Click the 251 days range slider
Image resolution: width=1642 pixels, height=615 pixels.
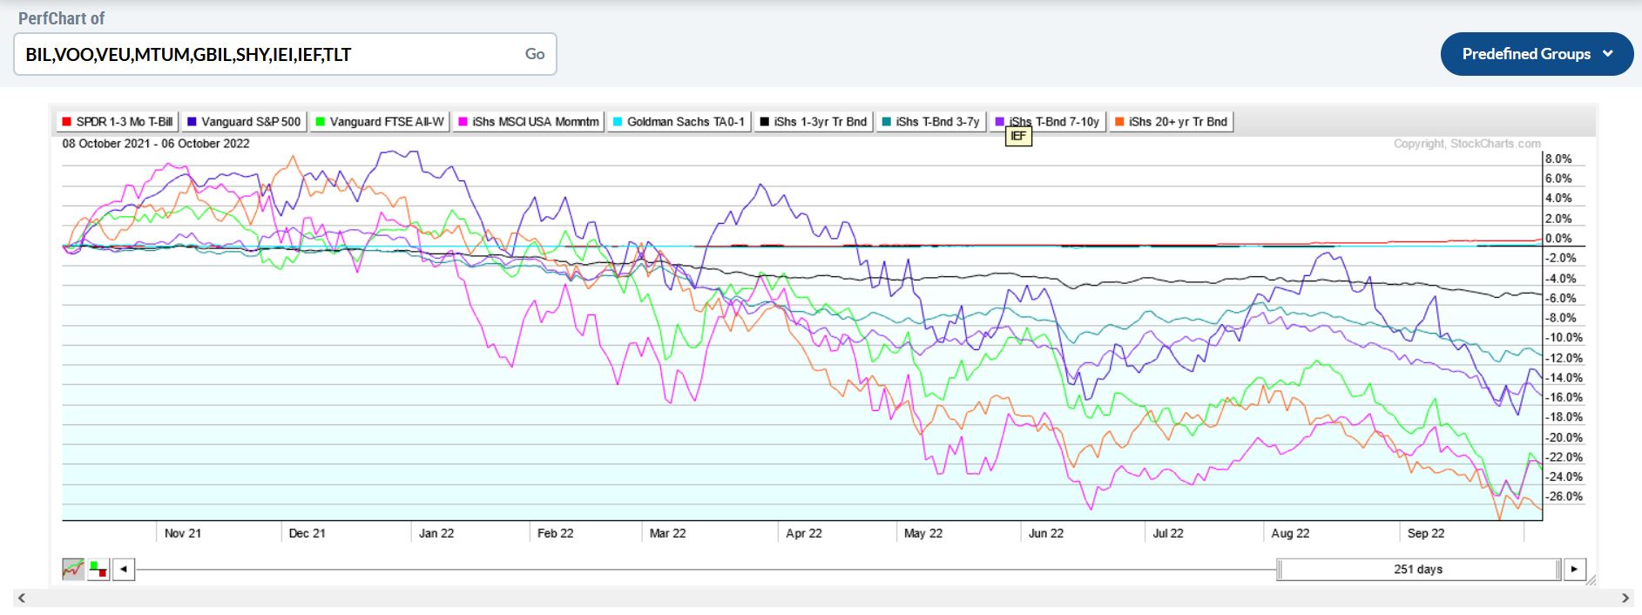[1417, 570]
